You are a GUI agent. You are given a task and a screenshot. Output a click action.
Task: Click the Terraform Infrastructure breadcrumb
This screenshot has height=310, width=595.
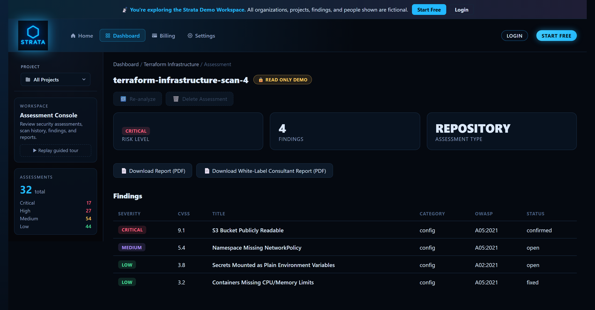tap(171, 64)
